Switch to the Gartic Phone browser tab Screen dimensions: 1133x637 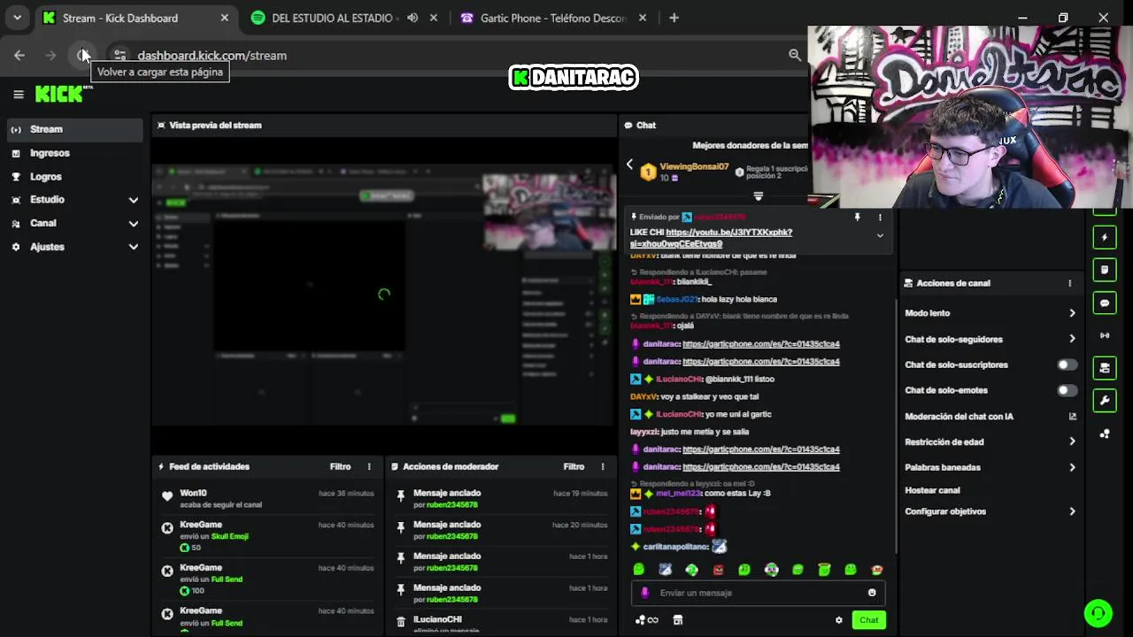click(552, 18)
